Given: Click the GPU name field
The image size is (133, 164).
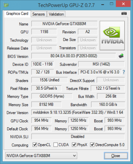Looking at the screenshot, I should (65, 24).
